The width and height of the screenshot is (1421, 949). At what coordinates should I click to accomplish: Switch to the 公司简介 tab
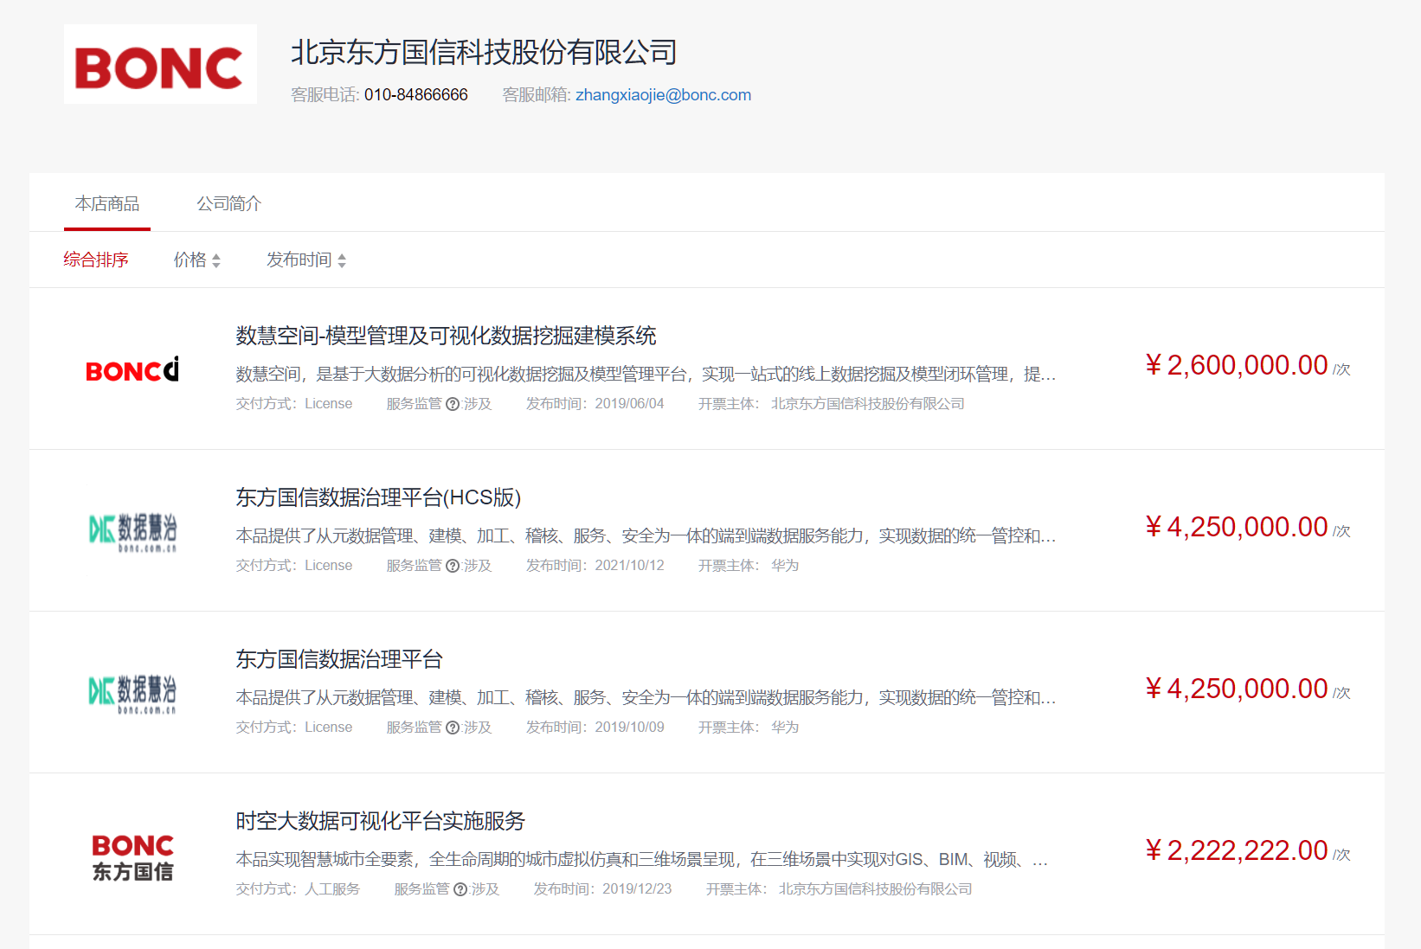click(228, 204)
